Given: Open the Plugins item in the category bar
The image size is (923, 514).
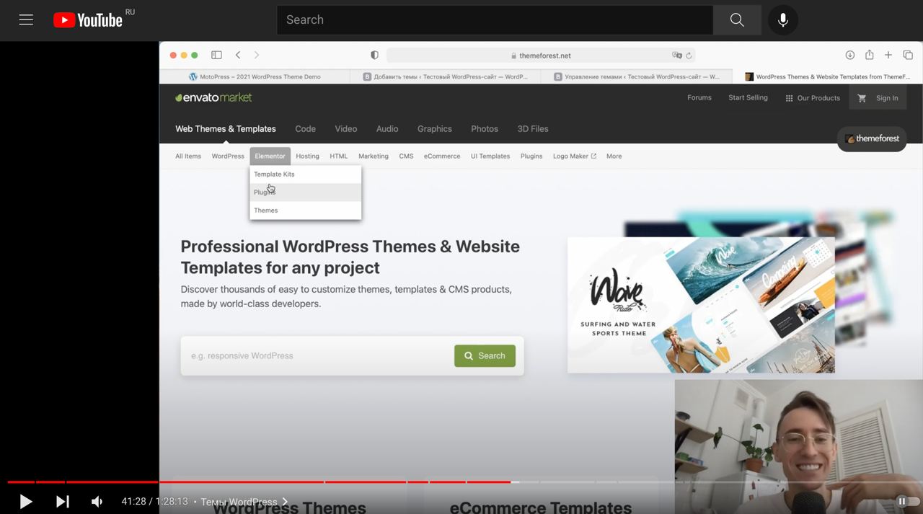Looking at the screenshot, I should (x=531, y=156).
